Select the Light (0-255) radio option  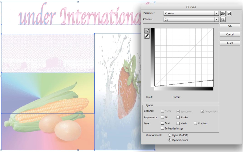coord(170,136)
